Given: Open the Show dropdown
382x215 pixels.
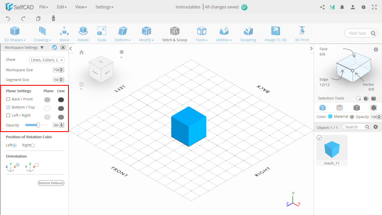Looking at the screenshot, I should pyautogui.click(x=47, y=60).
